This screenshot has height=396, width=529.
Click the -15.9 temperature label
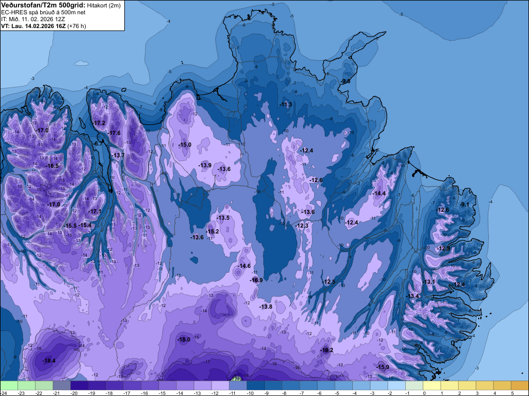[383, 367]
